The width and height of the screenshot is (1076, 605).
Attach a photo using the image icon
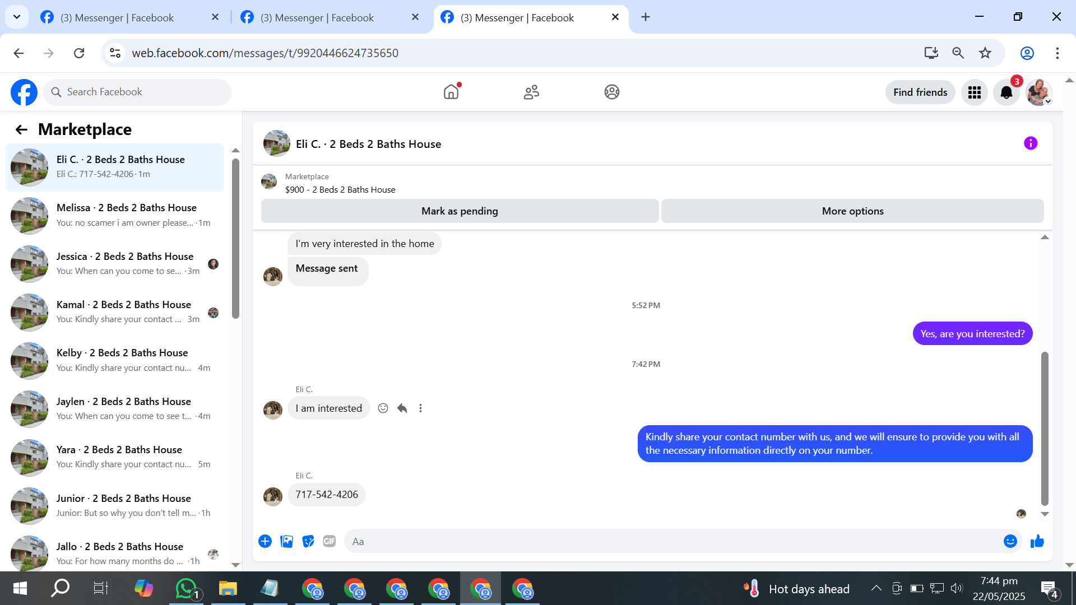[x=286, y=541]
